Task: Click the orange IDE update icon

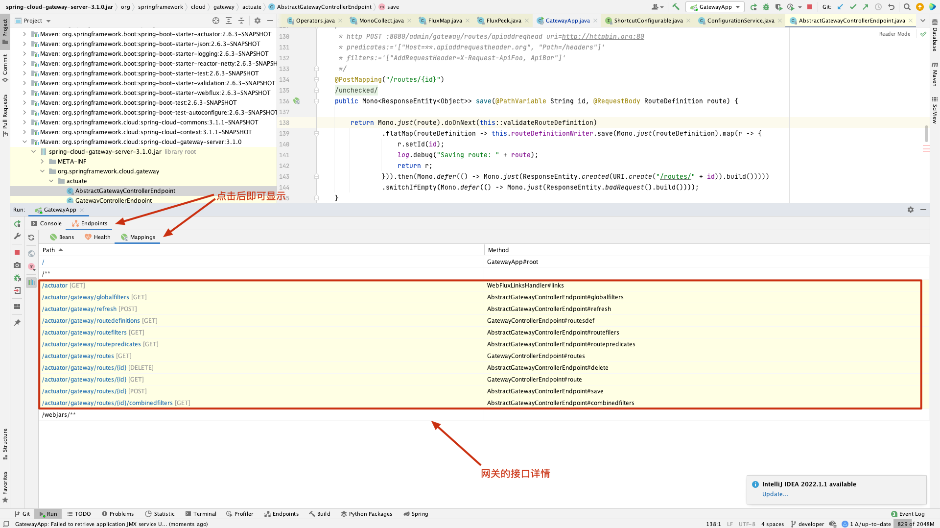Action: pos(920,7)
